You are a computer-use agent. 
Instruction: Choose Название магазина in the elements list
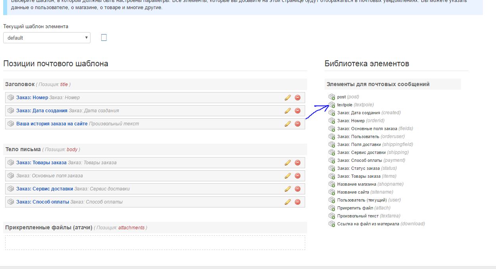pos(357,184)
